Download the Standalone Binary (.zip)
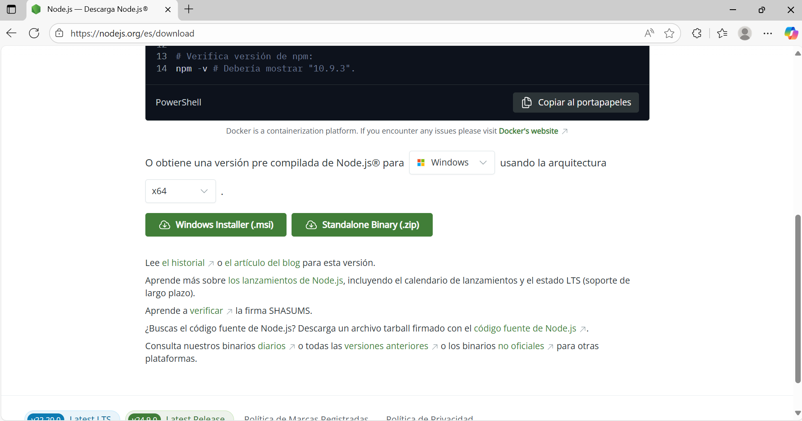The image size is (802, 421). (x=362, y=225)
